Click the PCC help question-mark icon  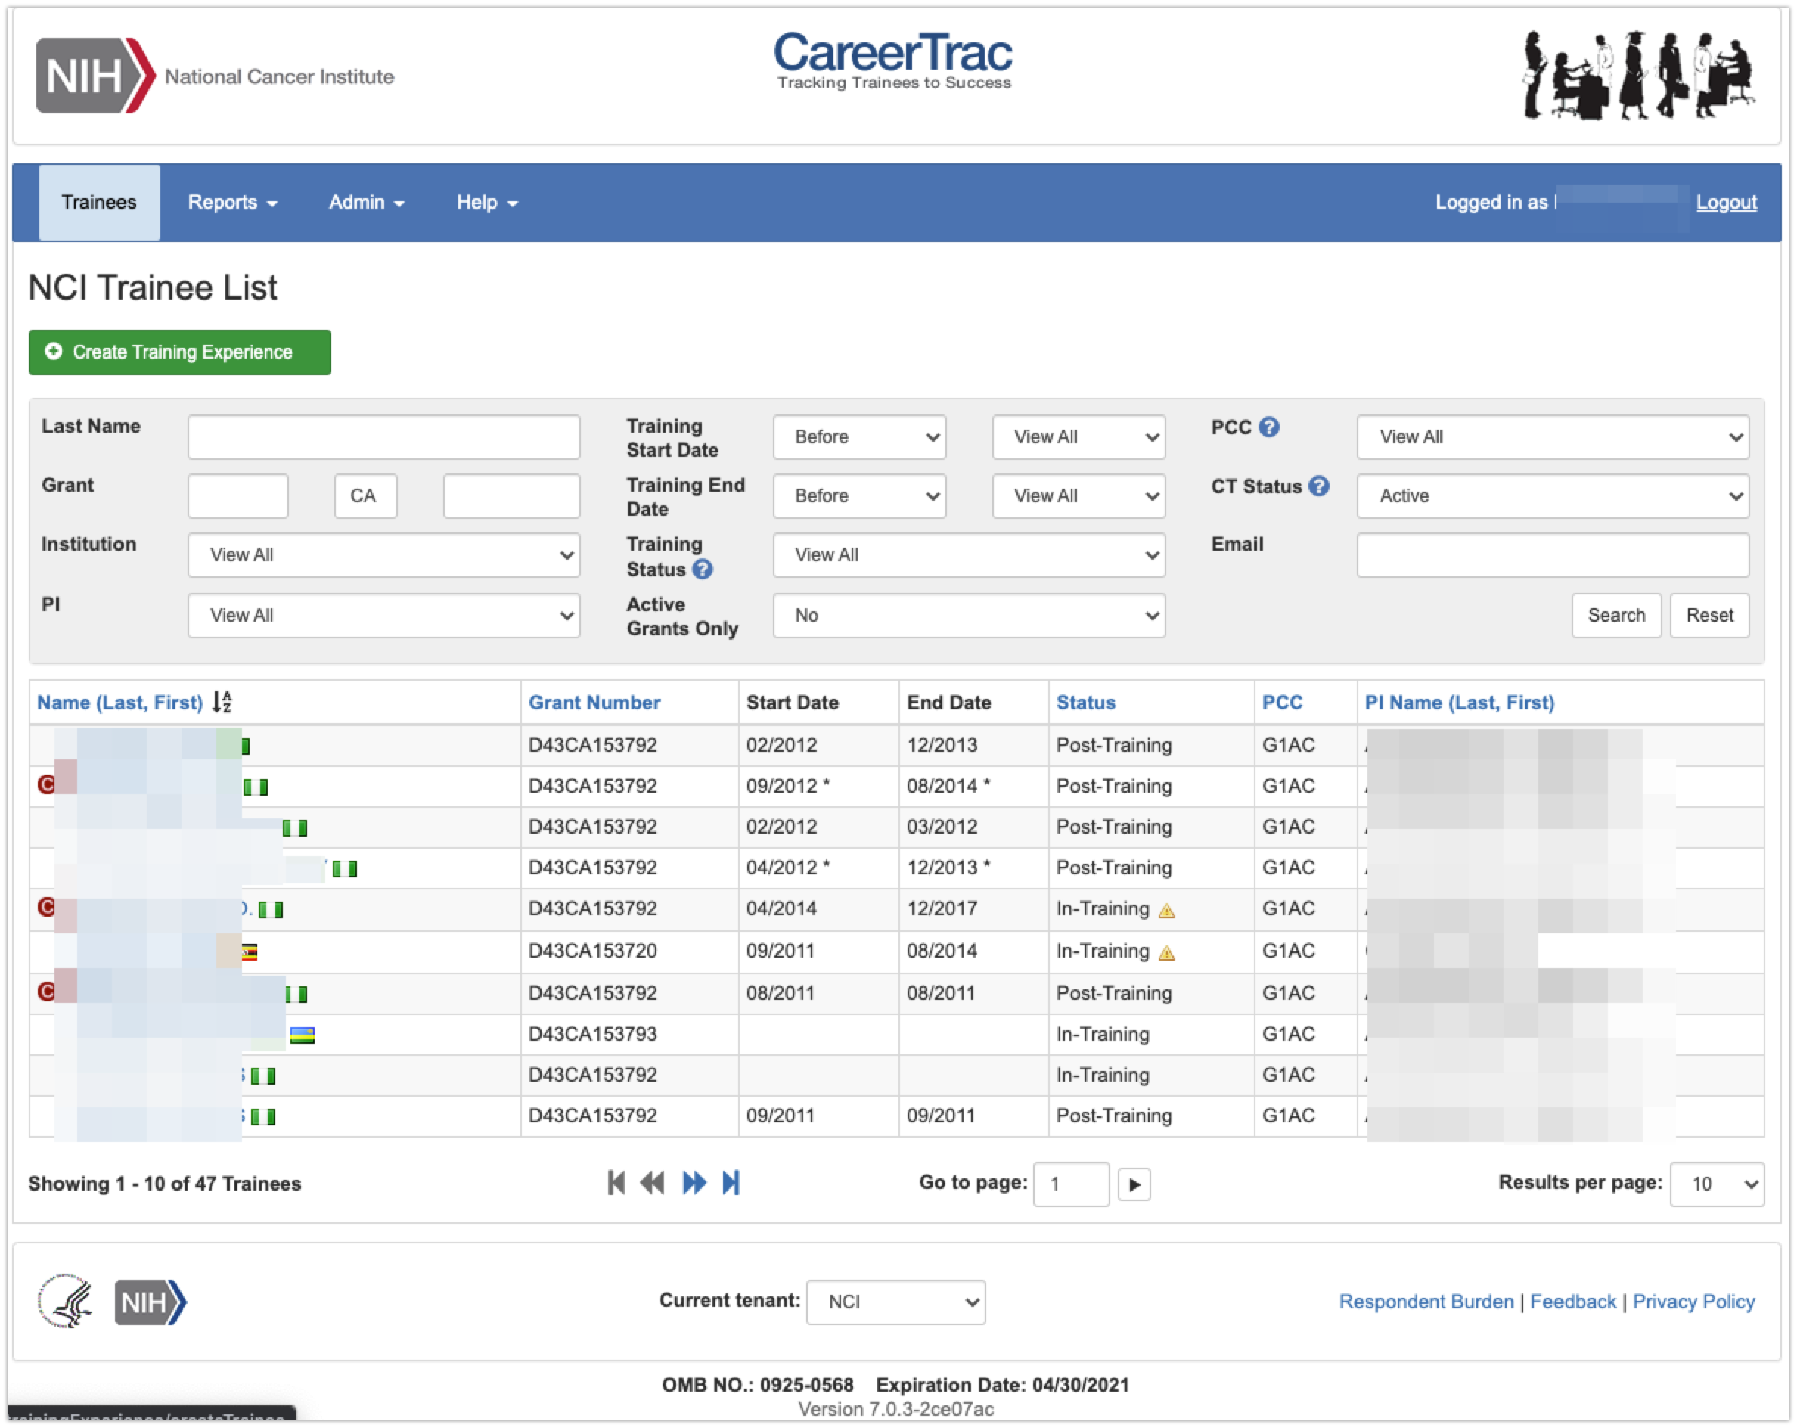(x=1268, y=427)
